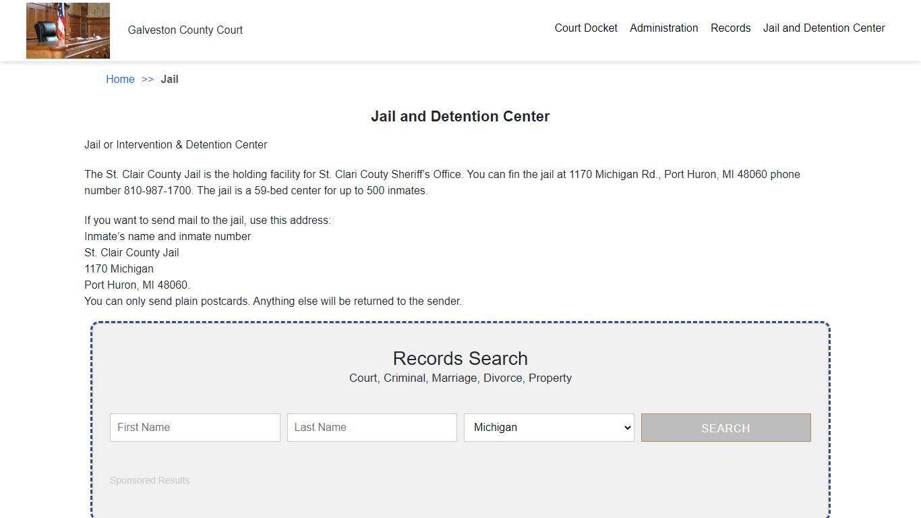Click the Port Huron, MI 48060 address line

coord(137,285)
